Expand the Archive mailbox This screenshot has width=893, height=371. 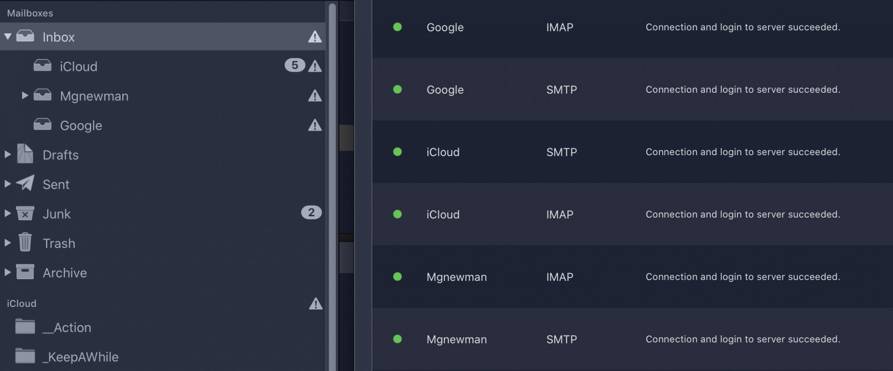[x=8, y=272]
